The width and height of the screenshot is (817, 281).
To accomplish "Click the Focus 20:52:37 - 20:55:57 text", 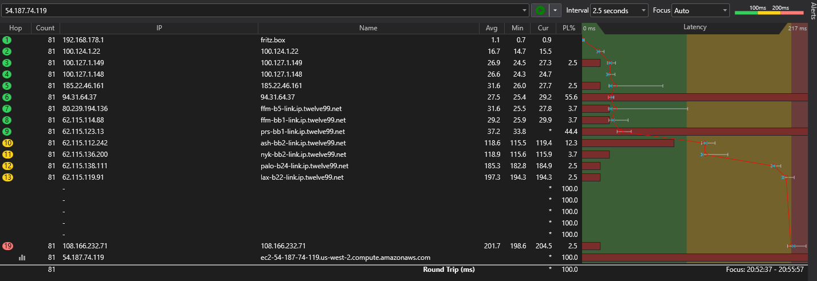I will pyautogui.click(x=766, y=269).
